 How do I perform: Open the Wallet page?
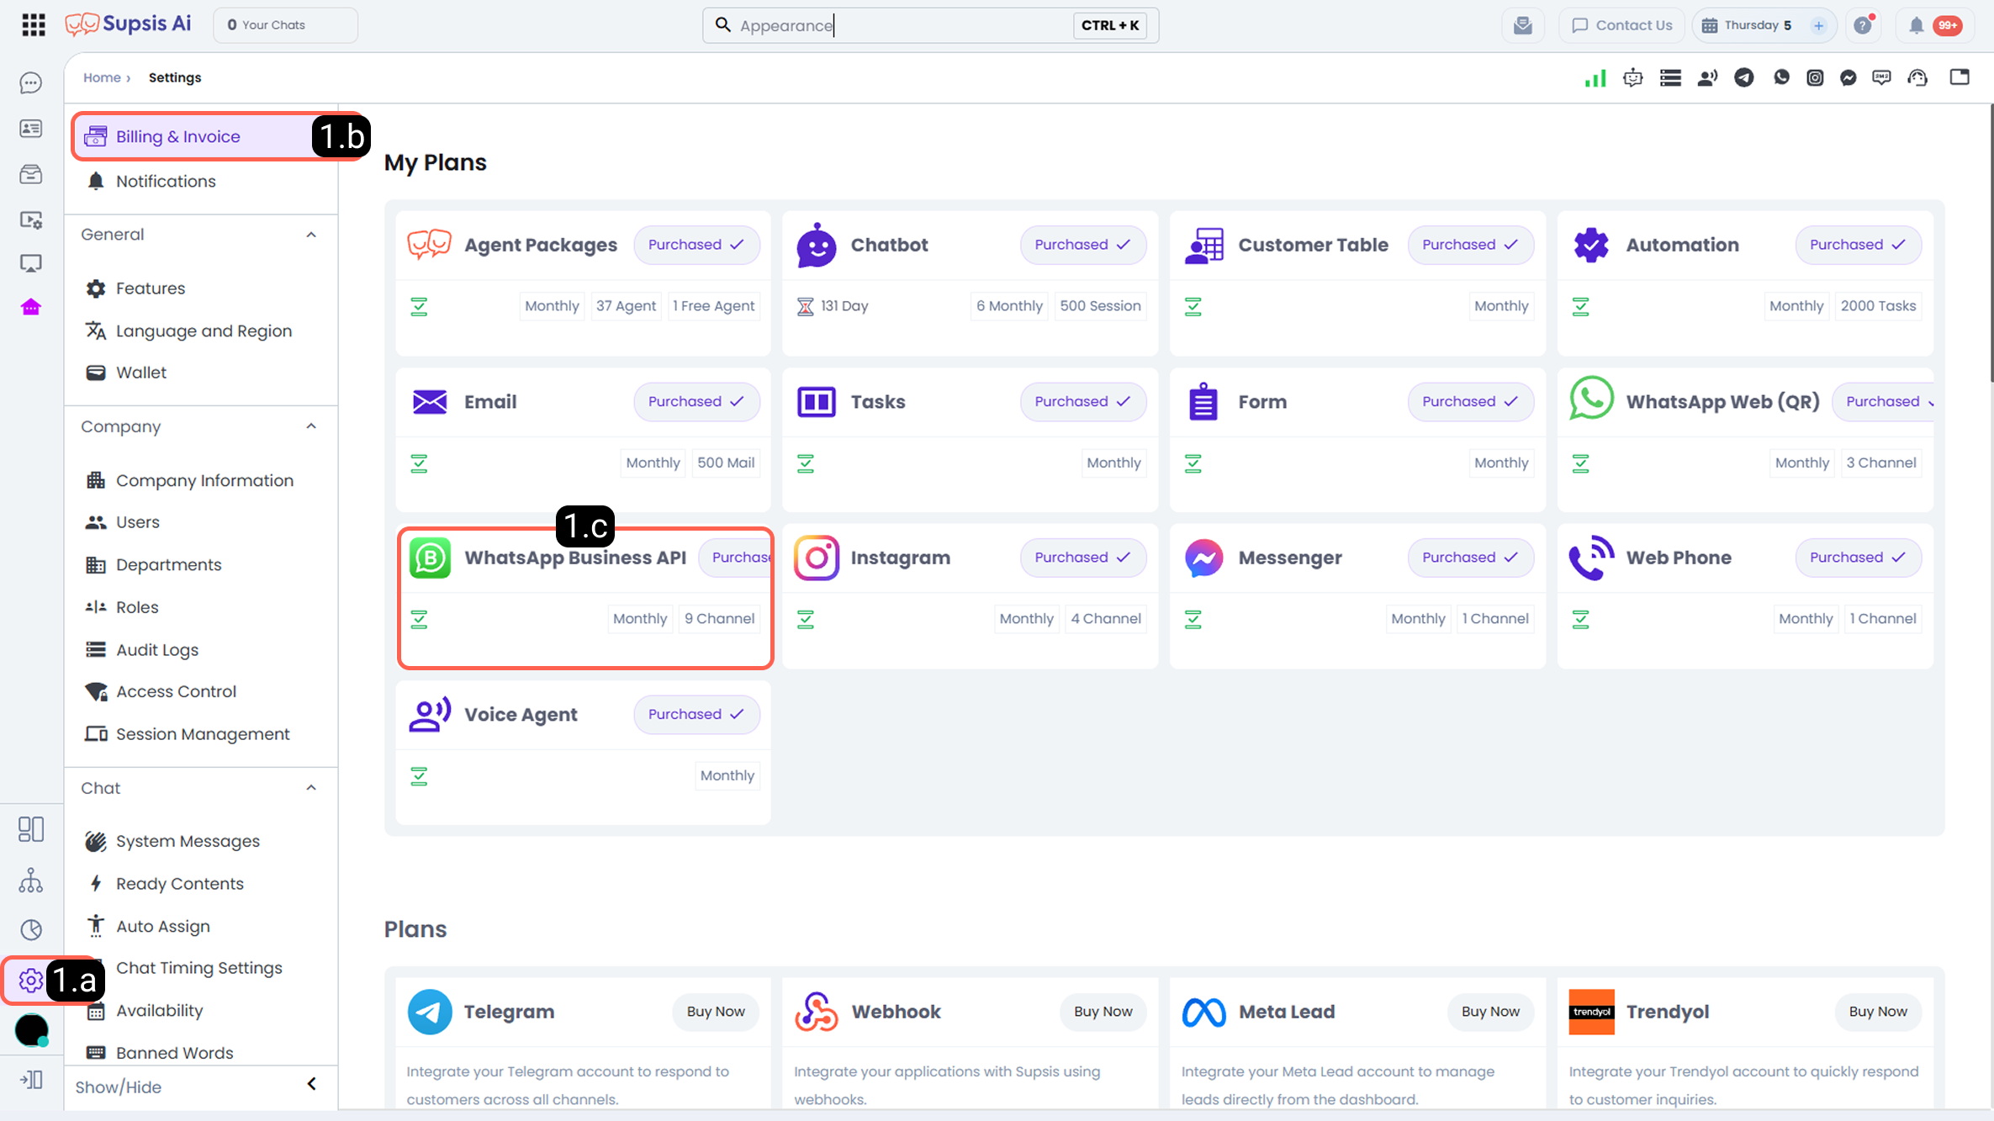[141, 373]
